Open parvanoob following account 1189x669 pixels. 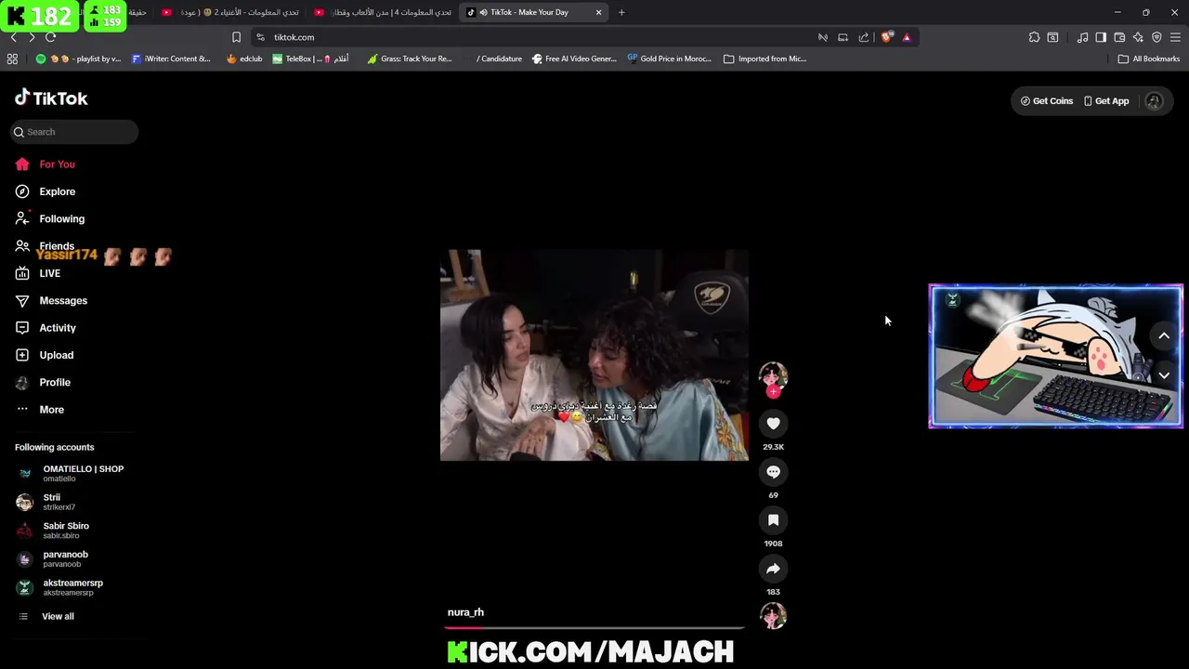54,558
